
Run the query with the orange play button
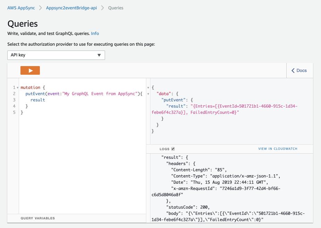click(x=30, y=71)
